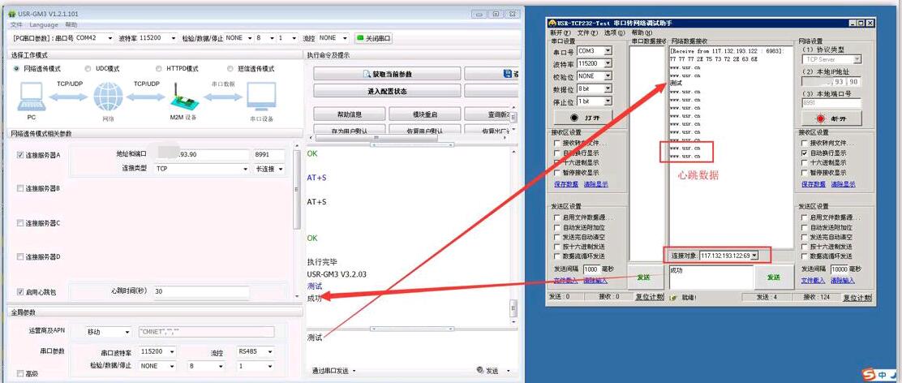902x383 pixels.
Task: Click the Sogou input method tray icon
Action: (869, 374)
